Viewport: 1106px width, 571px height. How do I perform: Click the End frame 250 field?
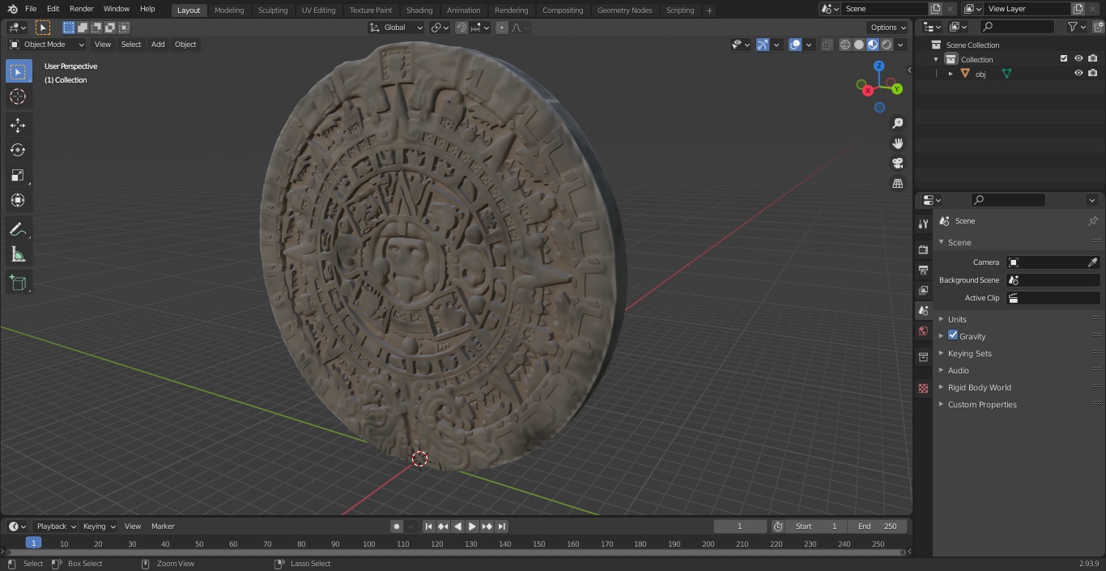878,526
